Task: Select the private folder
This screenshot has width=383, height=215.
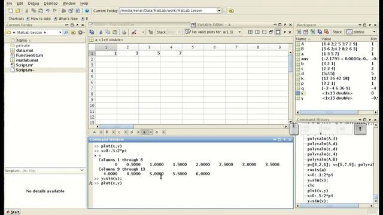Action: coord(23,45)
